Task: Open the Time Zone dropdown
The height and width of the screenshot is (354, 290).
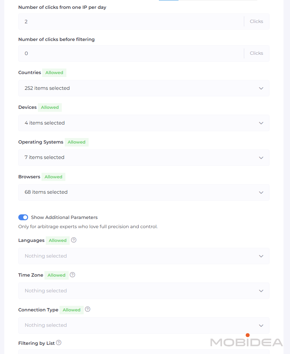Action: [144, 291]
